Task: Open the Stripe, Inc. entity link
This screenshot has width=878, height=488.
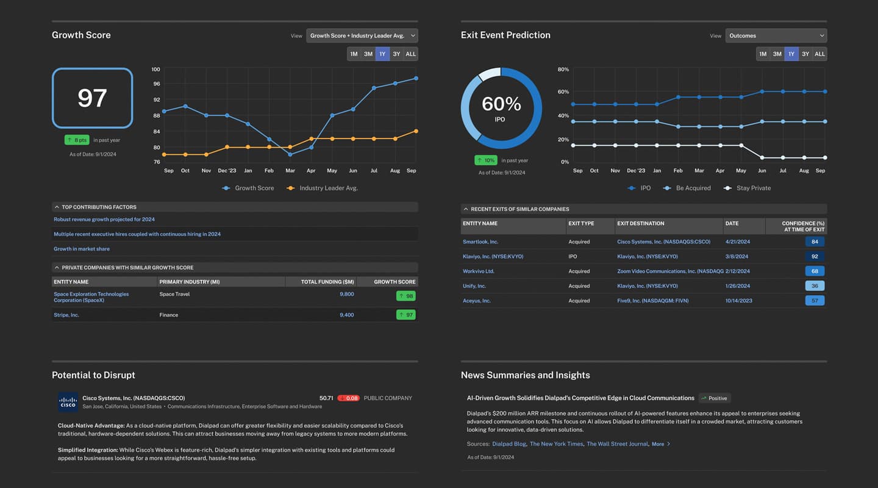Action: point(66,315)
